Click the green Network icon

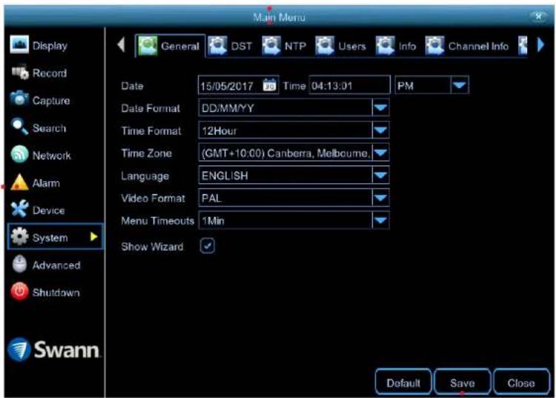click(19, 154)
